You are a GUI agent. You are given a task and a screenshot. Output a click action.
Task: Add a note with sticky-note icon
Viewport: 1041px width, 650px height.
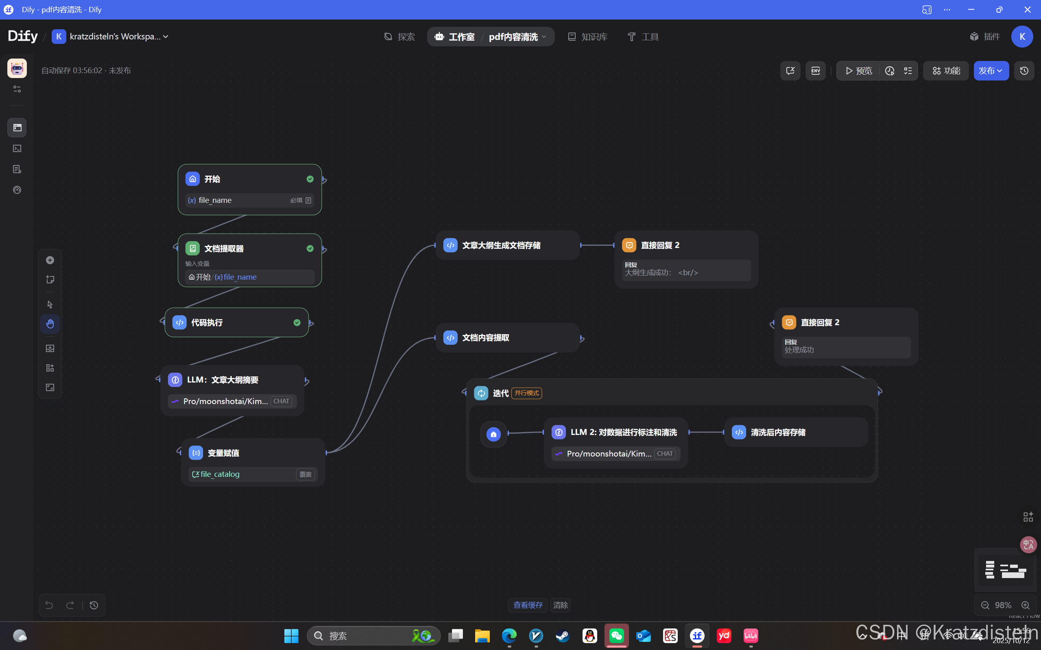[x=50, y=279]
